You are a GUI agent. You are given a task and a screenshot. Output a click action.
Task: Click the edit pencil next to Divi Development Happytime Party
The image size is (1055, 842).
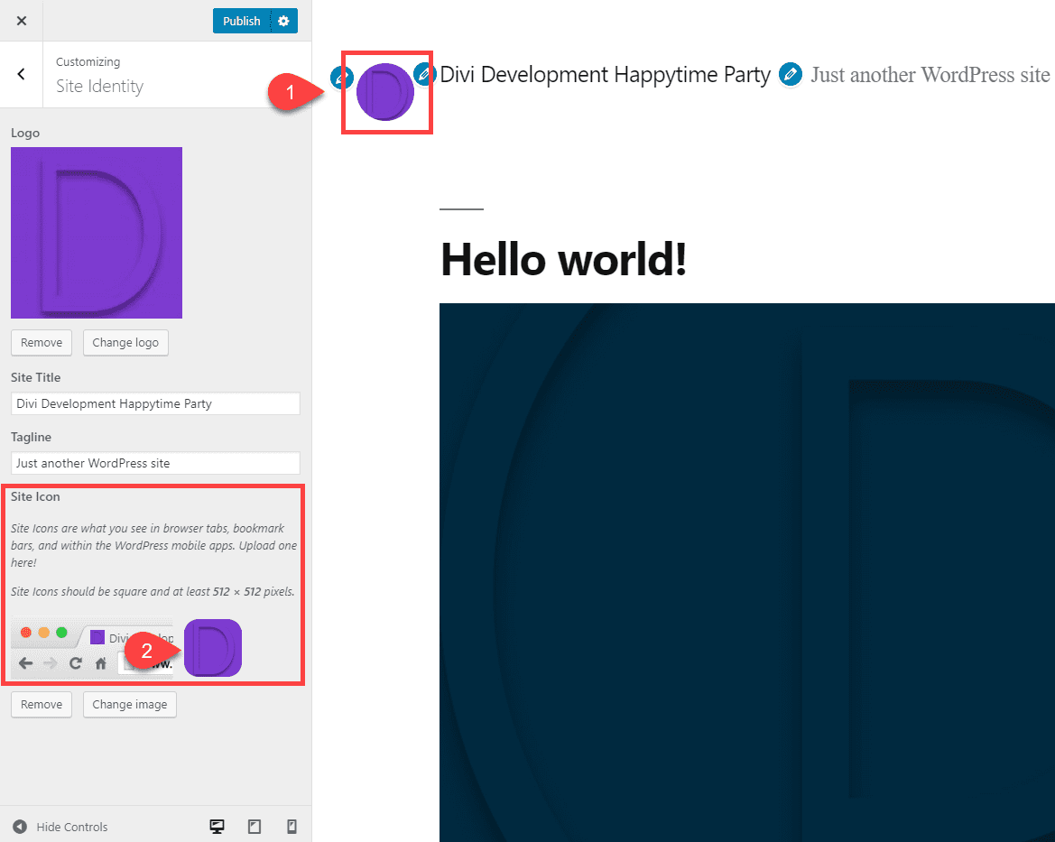(424, 76)
